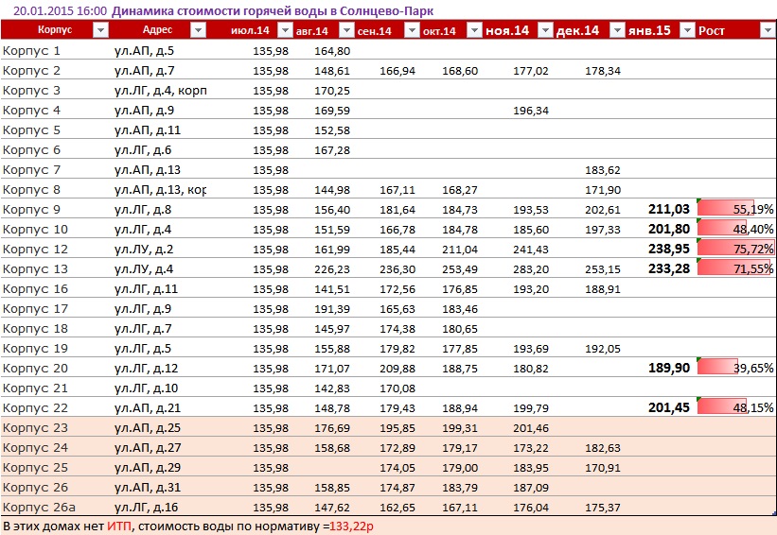Select value 183,62 in Корпус 7 row
This screenshot has width=777, height=535.
point(603,170)
